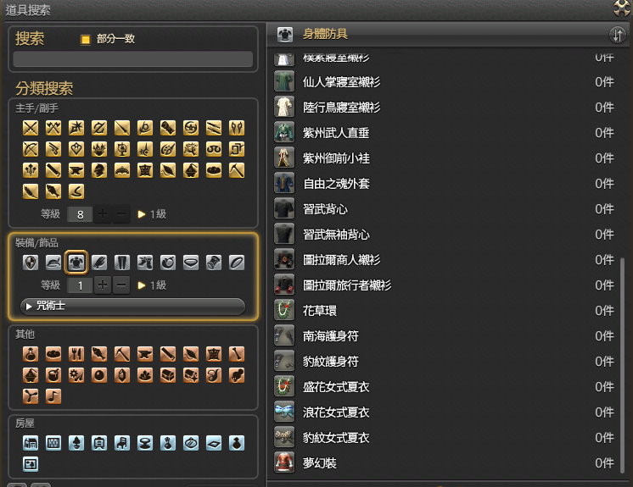Select the crossed swords weapon category
633x487 pixels.
tap(31, 128)
